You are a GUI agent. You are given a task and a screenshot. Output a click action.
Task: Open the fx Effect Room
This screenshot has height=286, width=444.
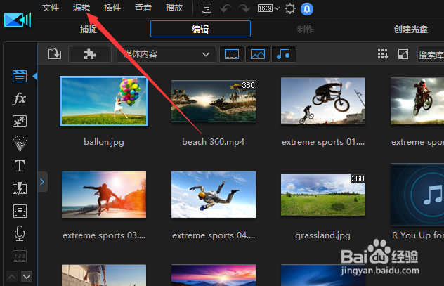[20, 98]
